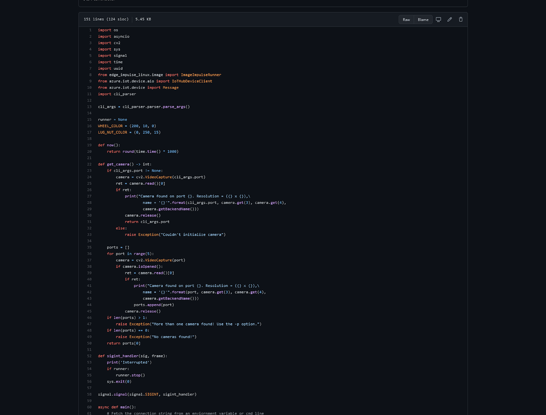The height and width of the screenshot is (415, 546).
Task: Select line number 47
Action: 90,324
